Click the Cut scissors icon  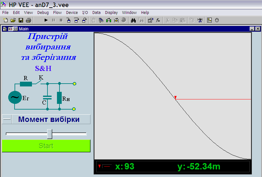point(167,20)
